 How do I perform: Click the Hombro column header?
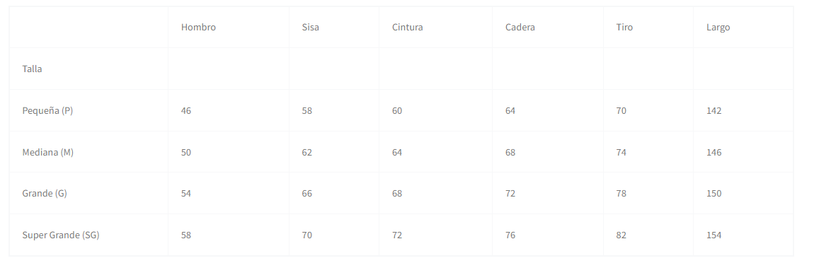click(x=198, y=28)
